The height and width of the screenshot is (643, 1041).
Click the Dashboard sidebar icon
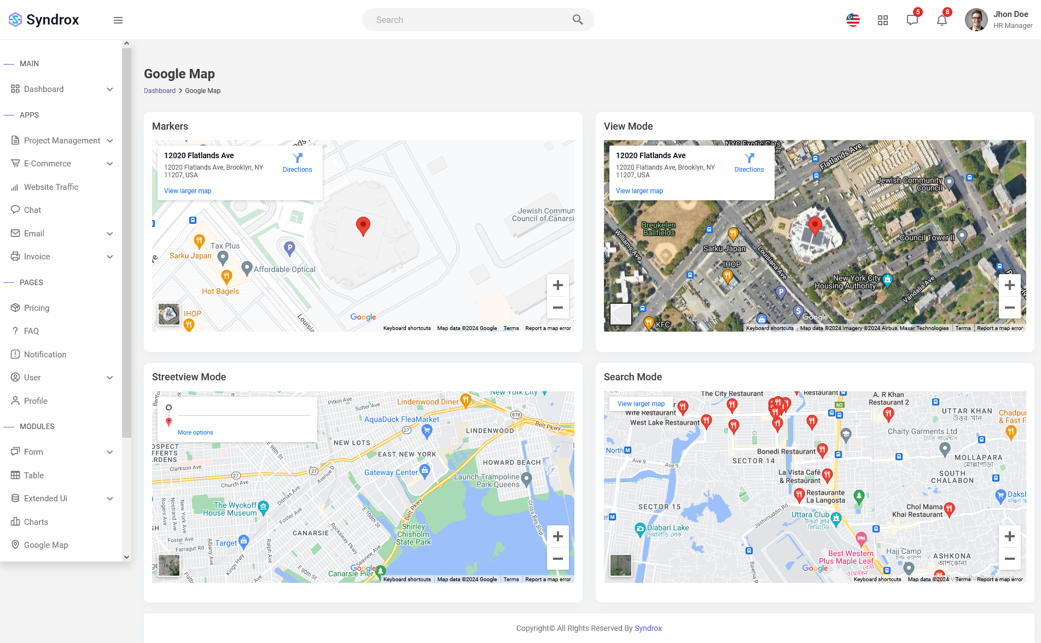(15, 89)
